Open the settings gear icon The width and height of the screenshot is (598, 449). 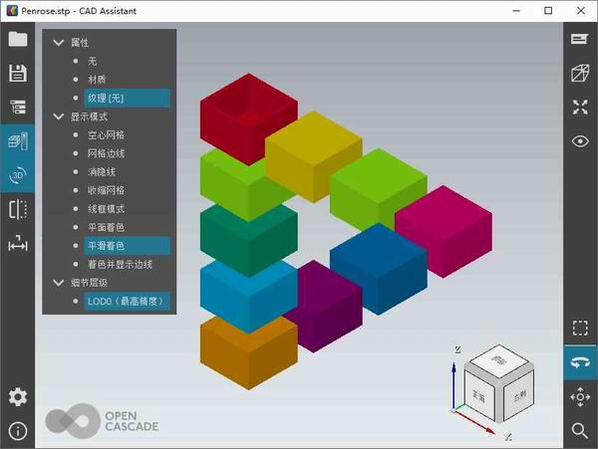coord(18,397)
